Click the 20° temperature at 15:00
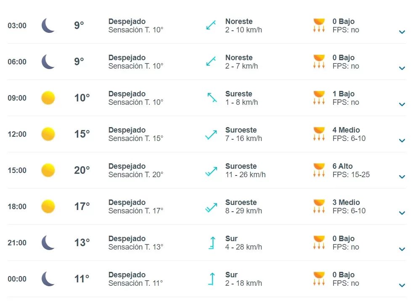 click(x=82, y=170)
